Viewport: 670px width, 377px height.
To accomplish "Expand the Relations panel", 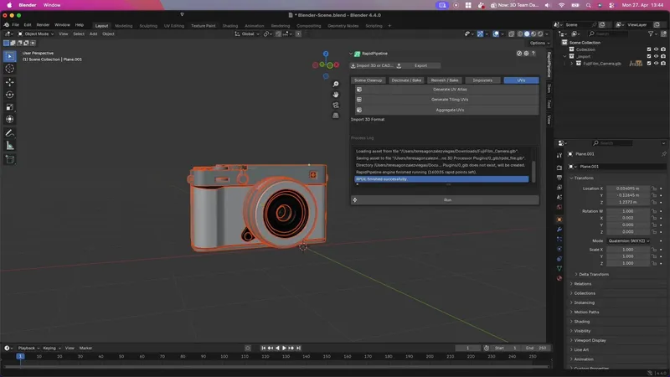I will click(583, 284).
